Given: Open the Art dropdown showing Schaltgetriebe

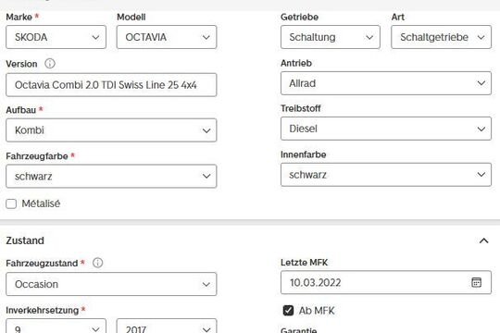Looking at the screenshot, I should 441,37.
